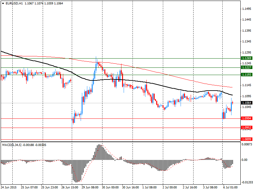Click the 30 Jun 16:00 time label

tap(131, 187)
